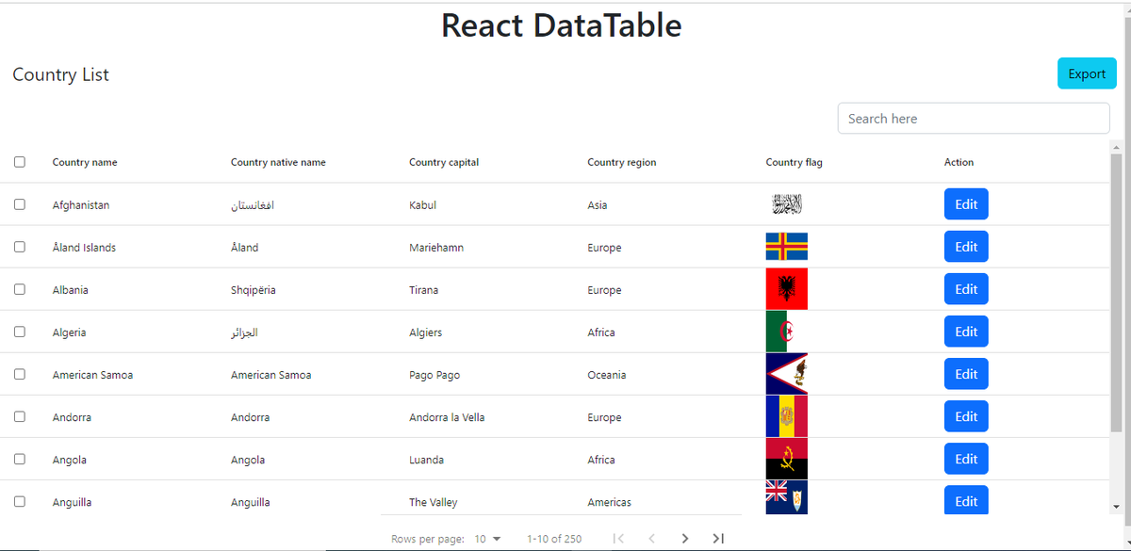Select the Afghanistan country name cell

81,205
